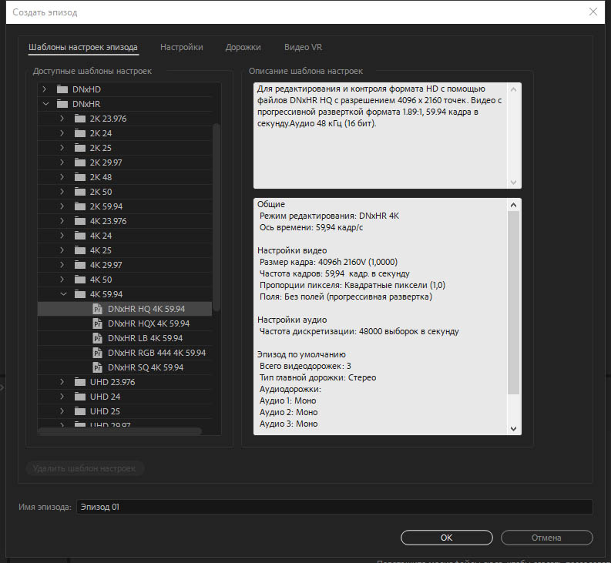This screenshot has width=611, height=563.
Task: Close the Создать эпизод dialog
Action: (x=593, y=12)
